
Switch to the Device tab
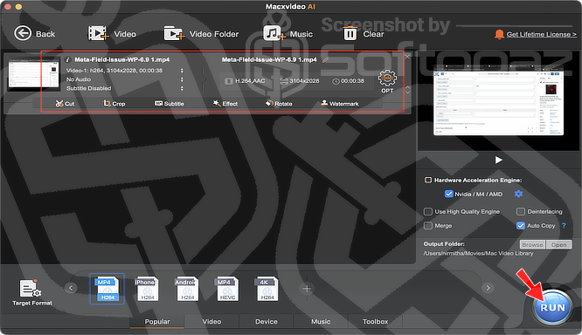click(267, 322)
